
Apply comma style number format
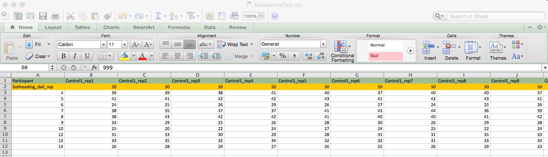pos(294,56)
